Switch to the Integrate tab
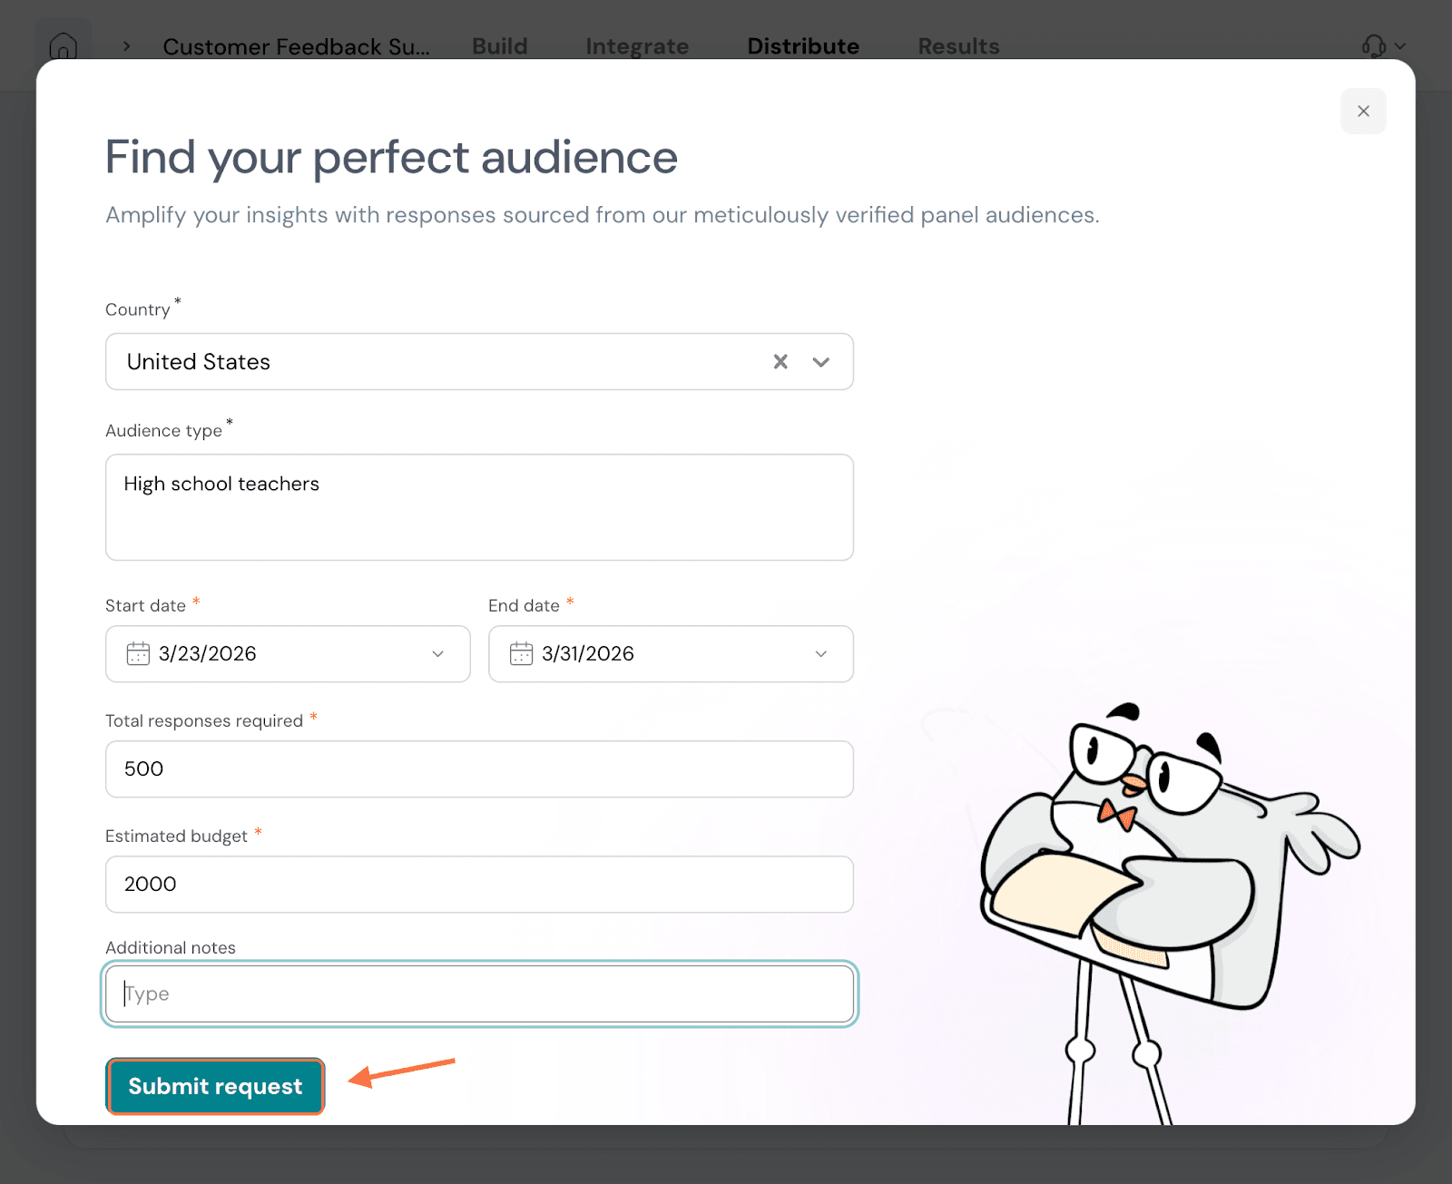1452x1184 pixels. (637, 46)
